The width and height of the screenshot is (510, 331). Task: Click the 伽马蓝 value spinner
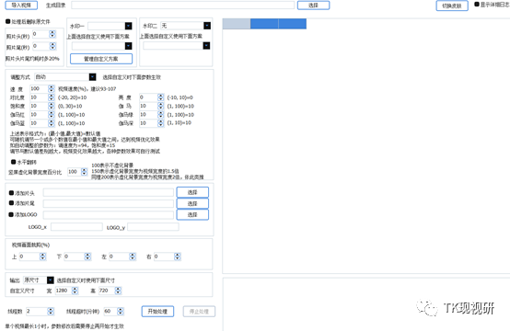pyautogui.click(x=51, y=123)
